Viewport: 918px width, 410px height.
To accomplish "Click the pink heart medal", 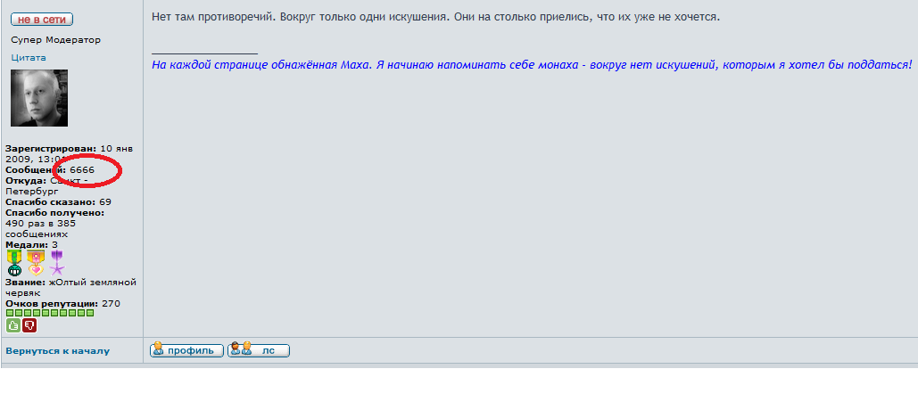I will click(x=36, y=263).
